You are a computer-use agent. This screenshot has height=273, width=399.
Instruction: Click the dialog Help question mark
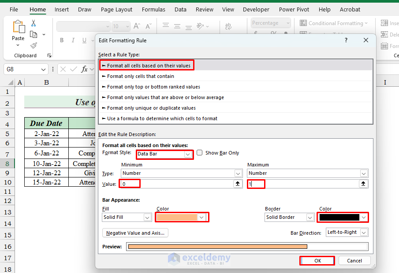[346, 40]
